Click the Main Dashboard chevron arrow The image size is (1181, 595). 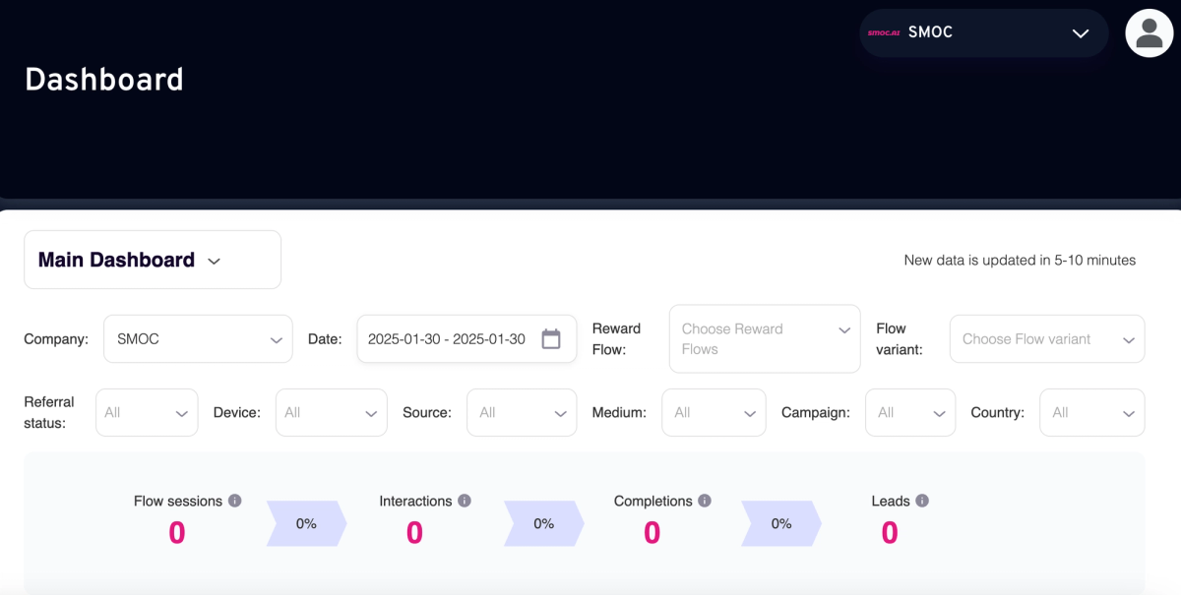214,260
